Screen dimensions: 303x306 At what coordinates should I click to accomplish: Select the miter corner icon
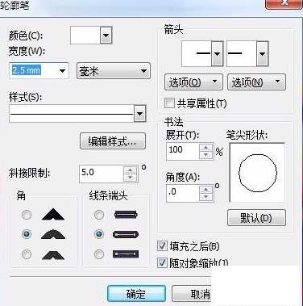[53, 215]
